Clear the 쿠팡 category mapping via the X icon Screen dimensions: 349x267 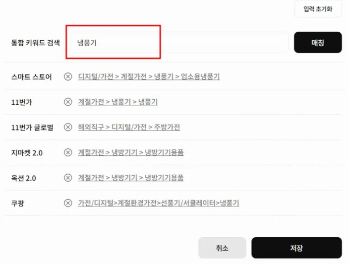click(x=68, y=203)
